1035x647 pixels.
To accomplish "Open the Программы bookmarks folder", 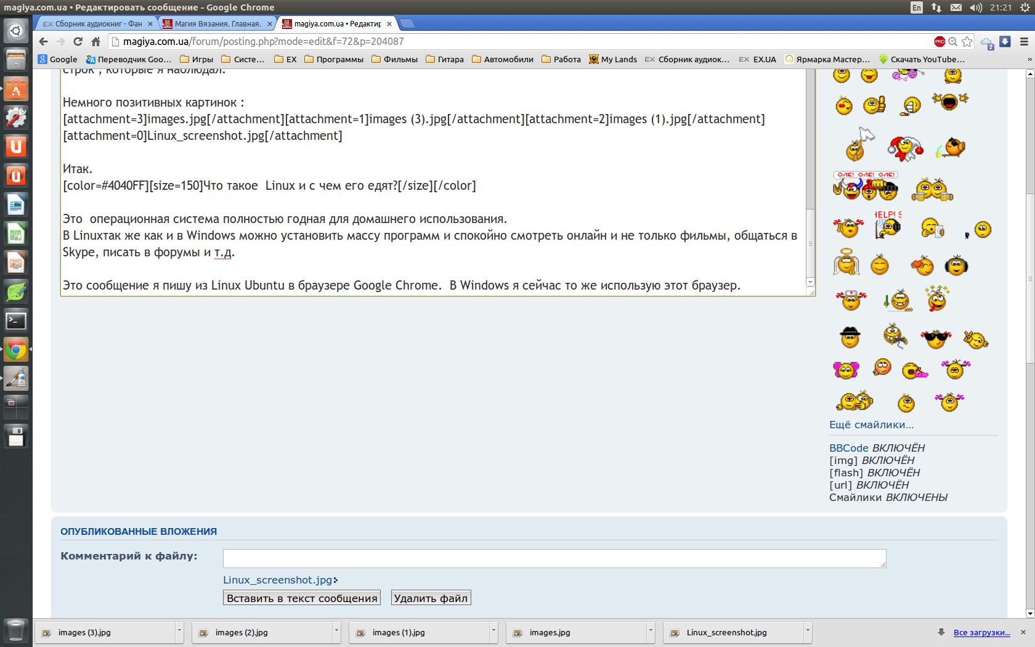I will click(x=334, y=59).
